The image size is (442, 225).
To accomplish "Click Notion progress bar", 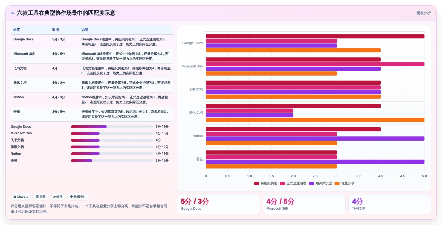I will 112,154.
